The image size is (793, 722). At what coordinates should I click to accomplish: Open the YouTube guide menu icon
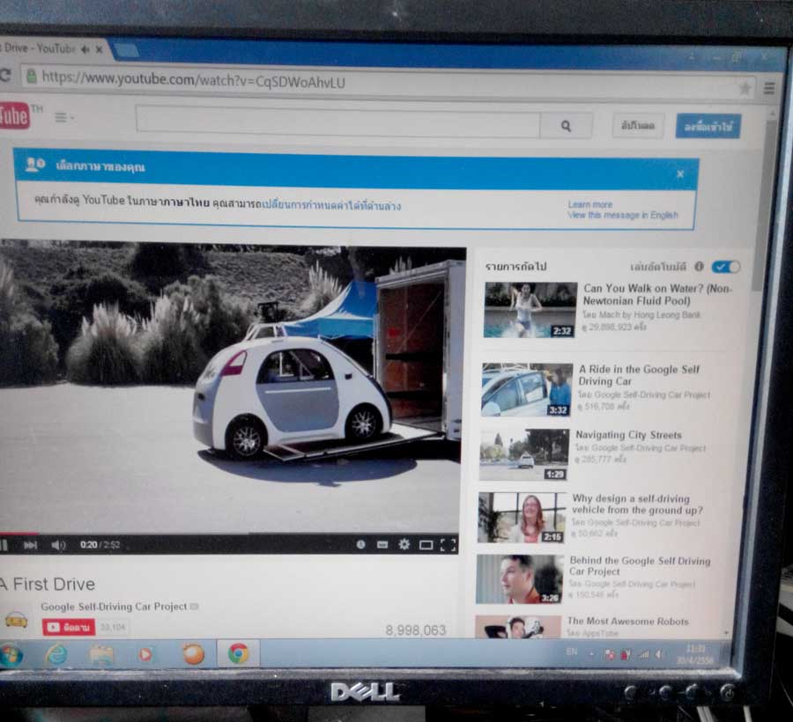pyautogui.click(x=64, y=118)
